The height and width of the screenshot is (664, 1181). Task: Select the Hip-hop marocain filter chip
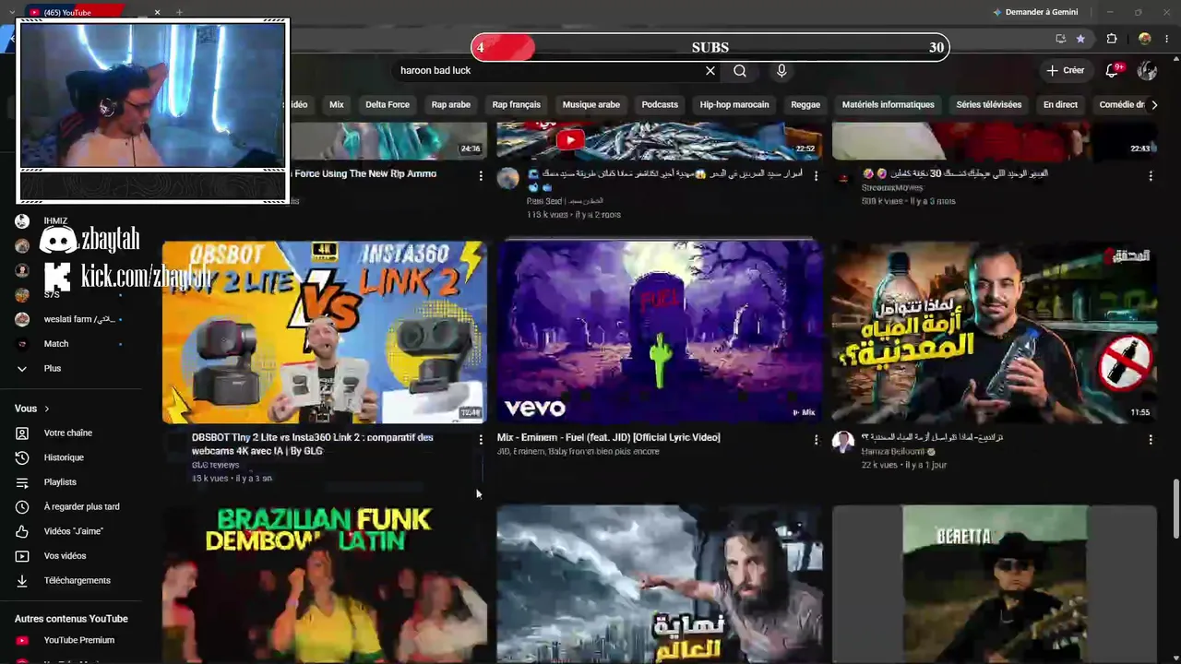coord(734,105)
